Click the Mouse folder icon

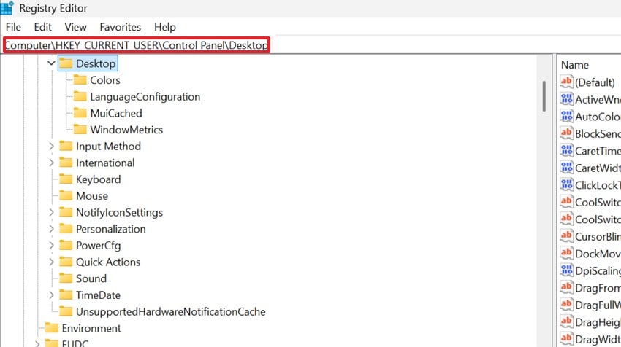point(66,195)
